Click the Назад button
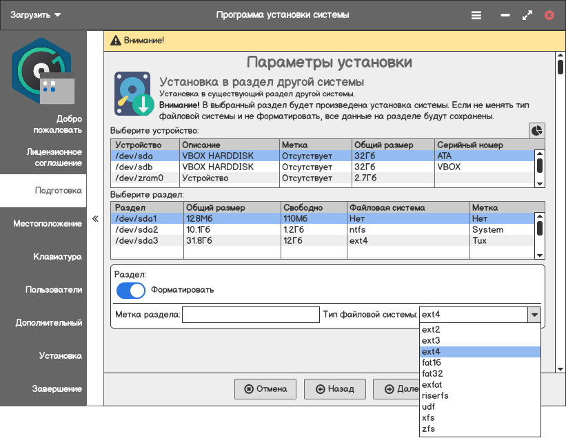This screenshot has width=566, height=438. click(335, 388)
